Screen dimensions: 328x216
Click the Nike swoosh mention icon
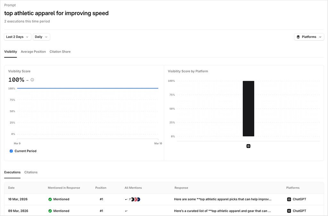[126, 199]
